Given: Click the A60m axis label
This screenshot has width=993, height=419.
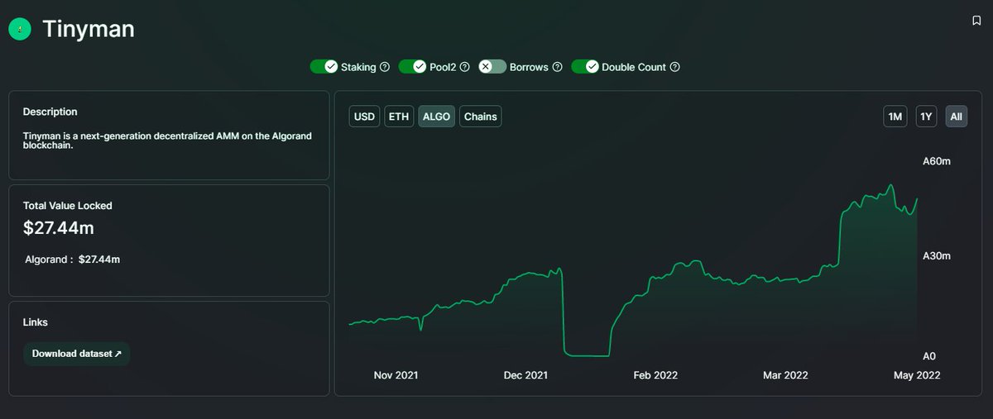Looking at the screenshot, I should (x=937, y=161).
